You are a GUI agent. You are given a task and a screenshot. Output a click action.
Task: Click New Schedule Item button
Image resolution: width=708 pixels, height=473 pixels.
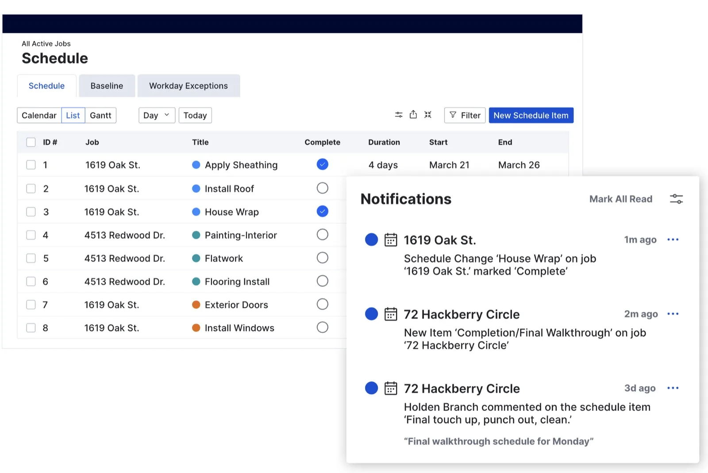[x=531, y=115]
